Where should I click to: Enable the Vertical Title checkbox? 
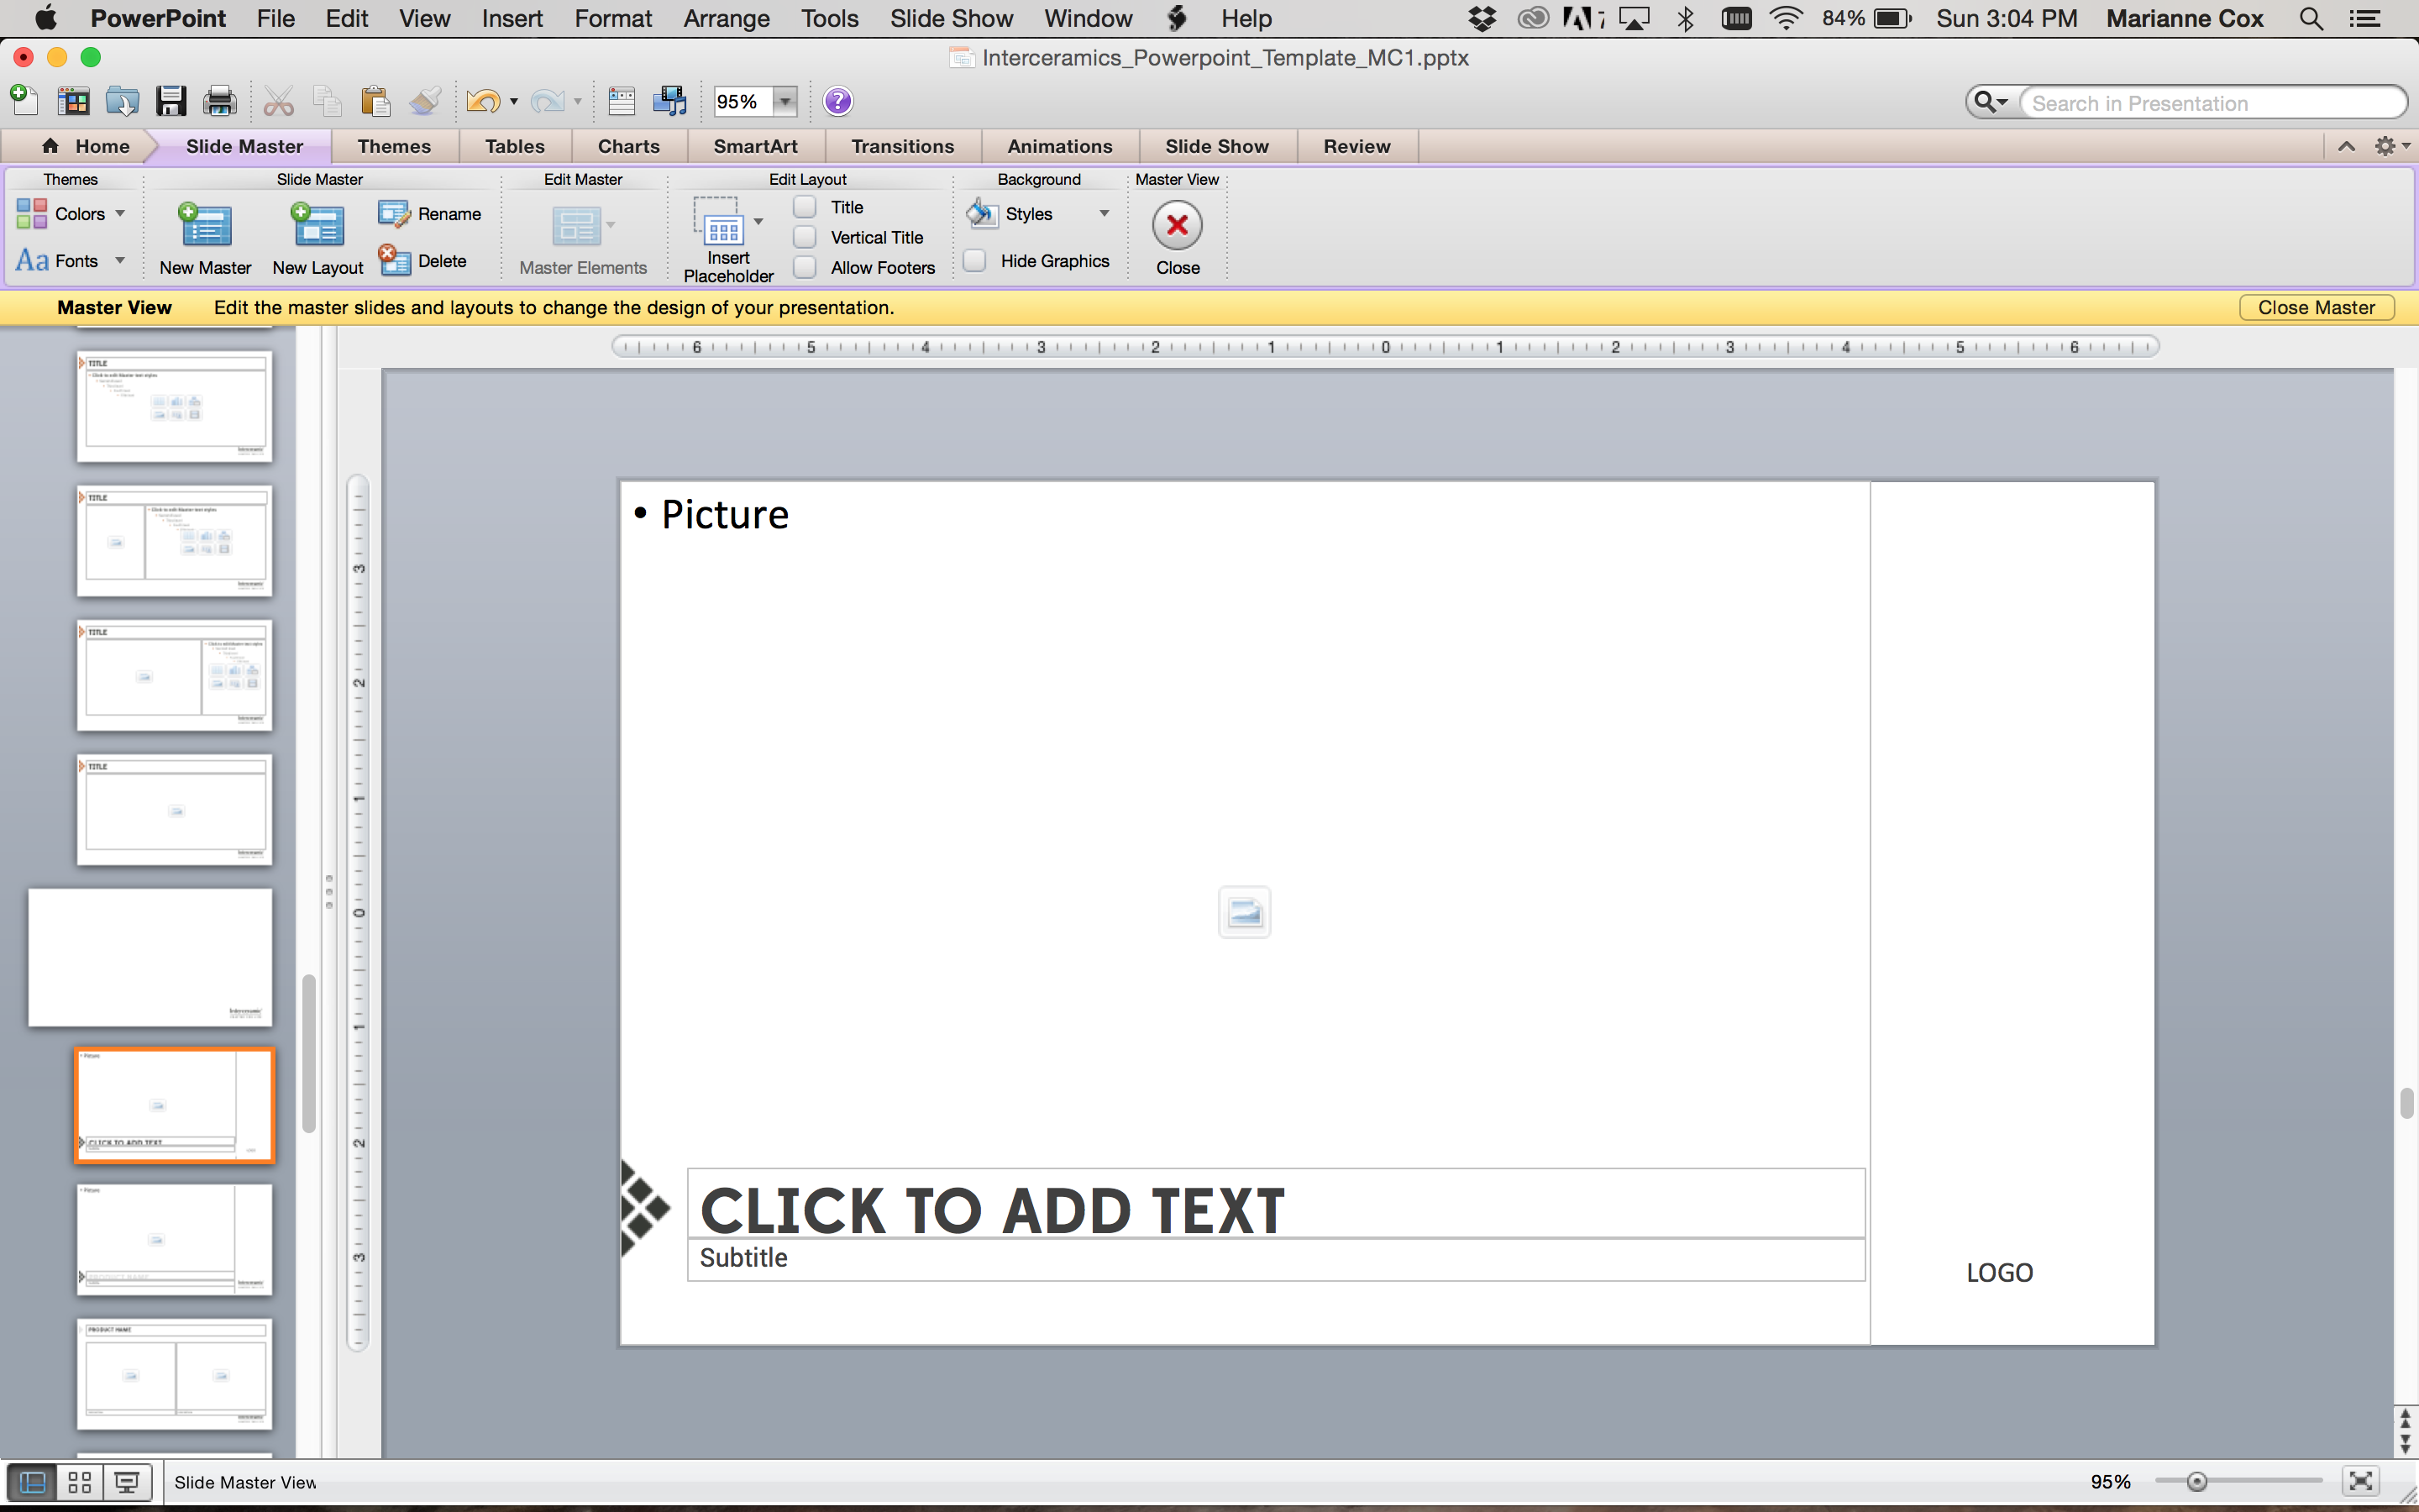[805, 237]
